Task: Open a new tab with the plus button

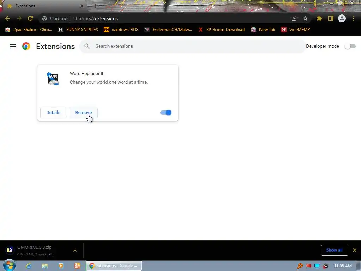Action: coord(95,6)
